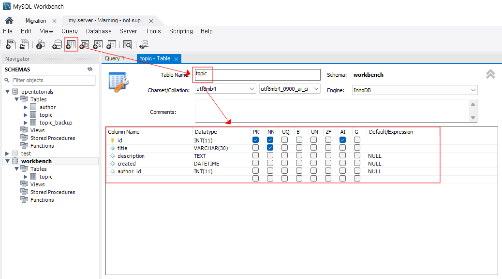The height and width of the screenshot is (279, 502).
Task: Reconnect to DBMS toolbar icon
Action: tap(144, 44)
